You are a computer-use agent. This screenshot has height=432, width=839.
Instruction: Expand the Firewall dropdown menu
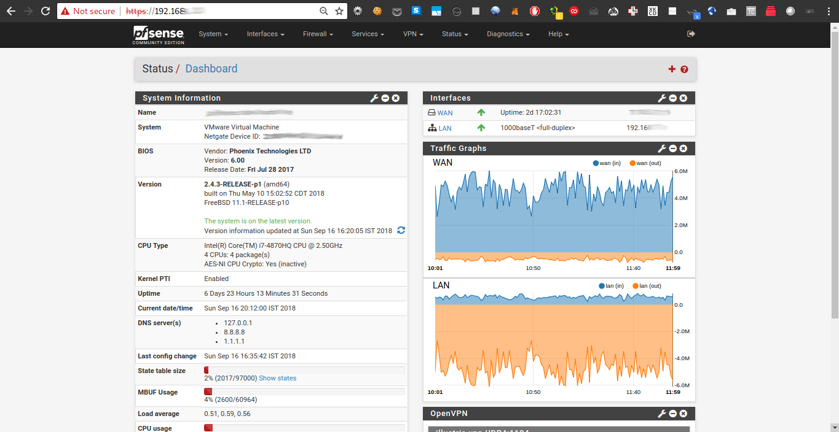[x=318, y=34]
